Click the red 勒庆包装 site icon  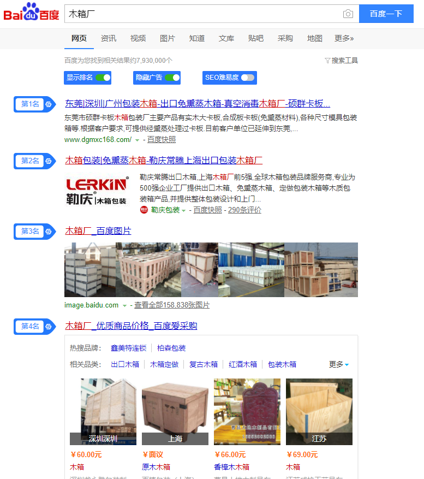[x=144, y=210]
